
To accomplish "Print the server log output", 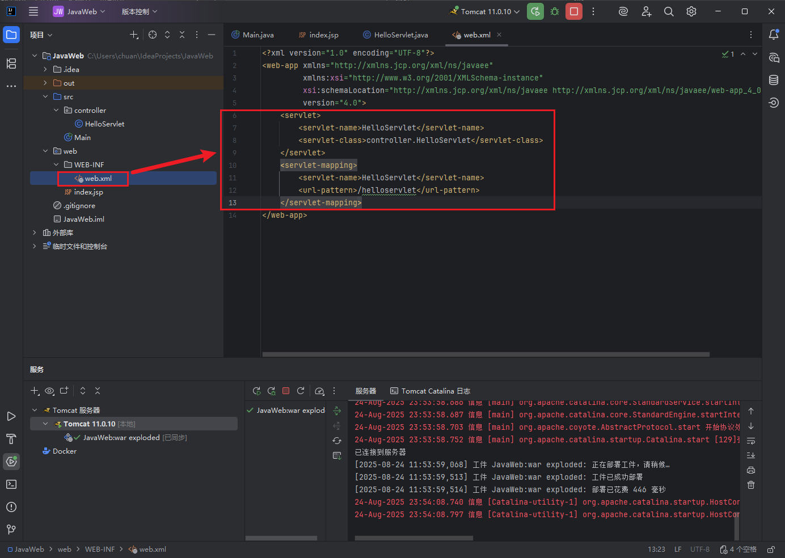I will (x=751, y=470).
